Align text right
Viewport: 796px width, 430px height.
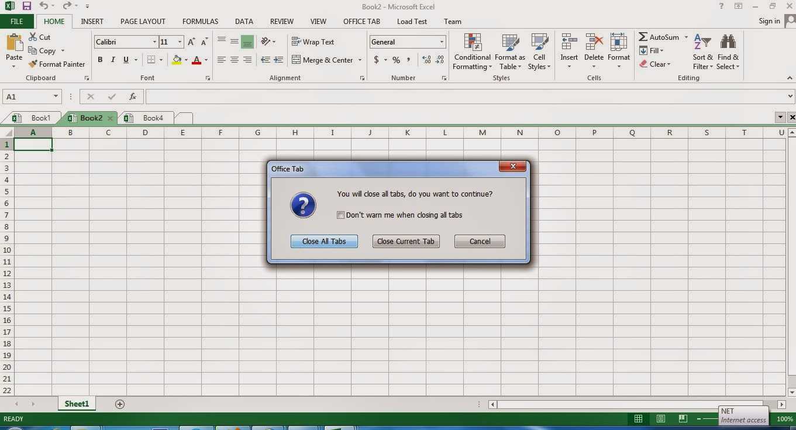[x=247, y=60]
